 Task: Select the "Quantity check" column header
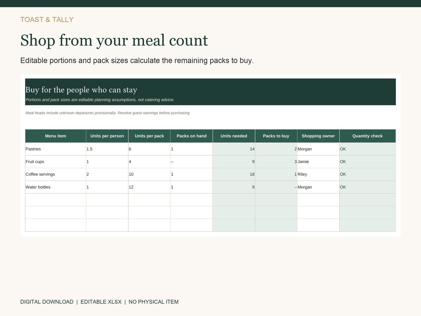pos(367,136)
